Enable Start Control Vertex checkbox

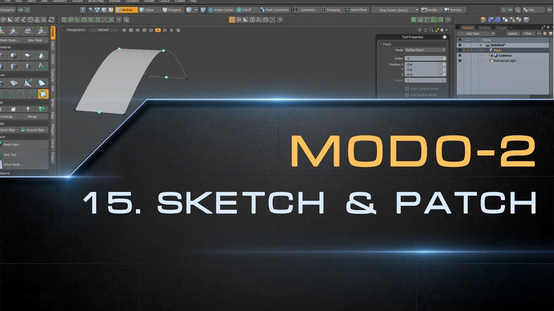click(x=407, y=89)
